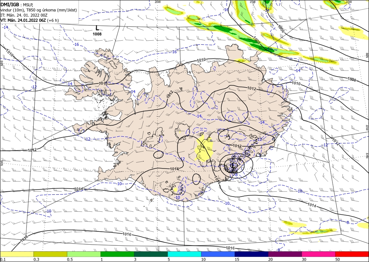The height and width of the screenshot is (262, 369).
Task: Select the pink 30–50 legend swatch
Action: (319, 254)
